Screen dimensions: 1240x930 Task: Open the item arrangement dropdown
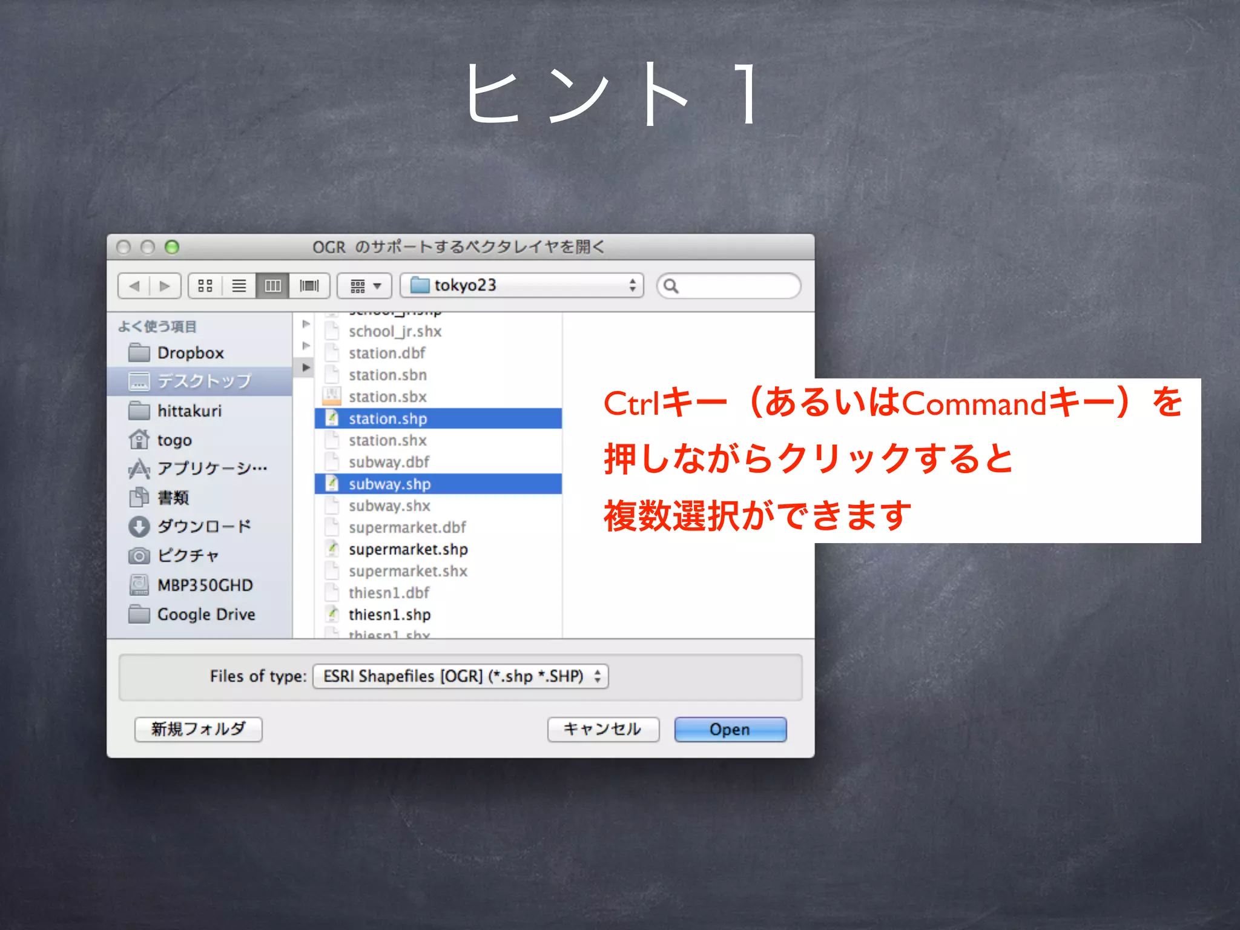coord(365,286)
